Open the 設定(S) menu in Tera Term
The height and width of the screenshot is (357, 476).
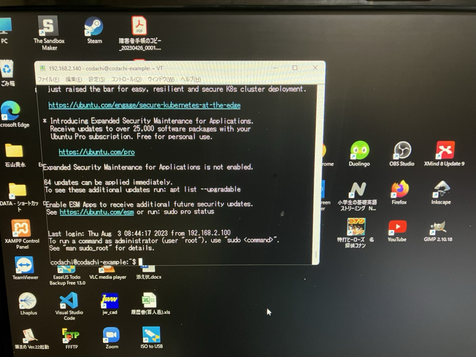point(97,79)
